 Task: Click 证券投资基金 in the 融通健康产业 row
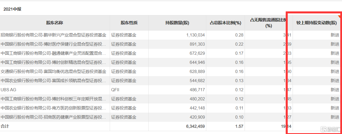[x=124, y=53]
